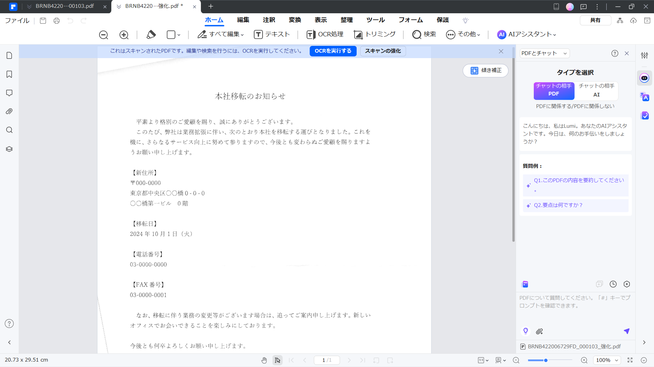Click the prompt lightbulb icon

point(526,331)
